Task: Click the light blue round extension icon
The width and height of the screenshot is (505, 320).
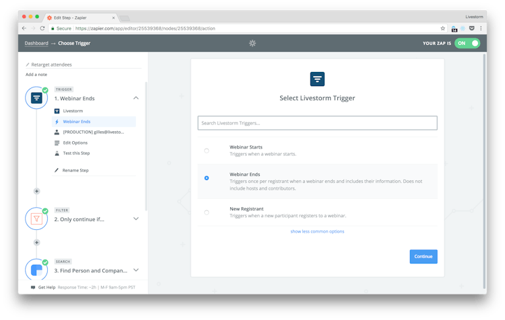Action: 463,28
